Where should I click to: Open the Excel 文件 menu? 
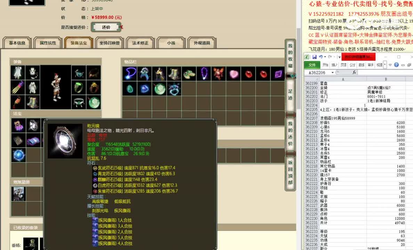click(x=312, y=65)
